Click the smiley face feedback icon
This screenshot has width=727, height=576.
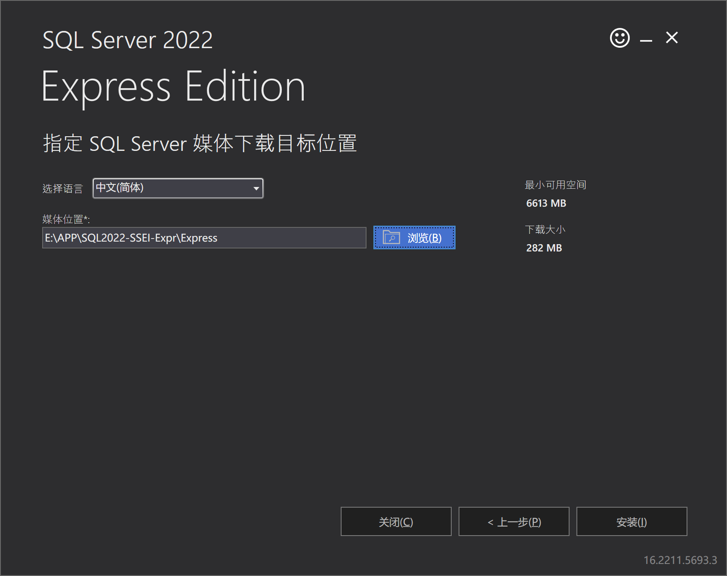619,38
